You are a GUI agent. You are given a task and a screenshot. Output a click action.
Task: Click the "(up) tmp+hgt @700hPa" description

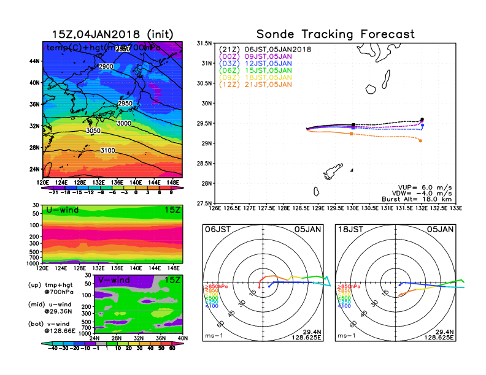coord(50,289)
